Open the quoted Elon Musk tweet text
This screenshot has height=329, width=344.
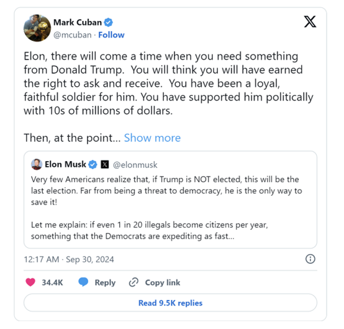[x=166, y=208]
